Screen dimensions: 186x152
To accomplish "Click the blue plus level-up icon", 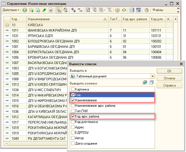I will (x=73, y=10).
